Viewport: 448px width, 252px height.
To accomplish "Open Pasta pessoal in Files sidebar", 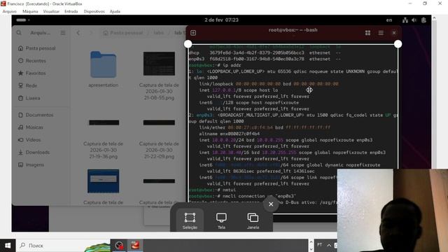I will [x=41, y=48].
